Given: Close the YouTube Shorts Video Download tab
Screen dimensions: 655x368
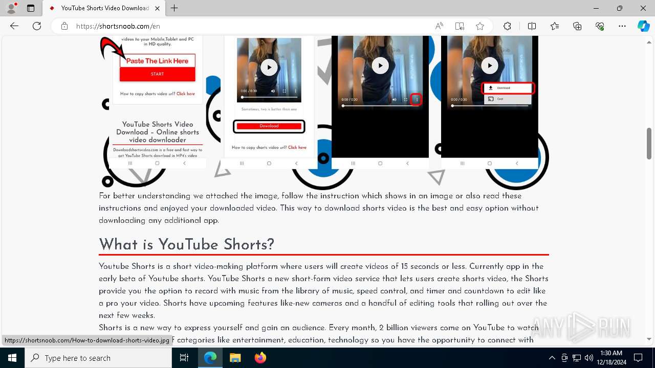Looking at the screenshot, I should 158,8.
